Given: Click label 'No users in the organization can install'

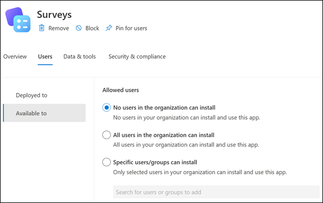Looking at the screenshot, I should [x=164, y=107].
